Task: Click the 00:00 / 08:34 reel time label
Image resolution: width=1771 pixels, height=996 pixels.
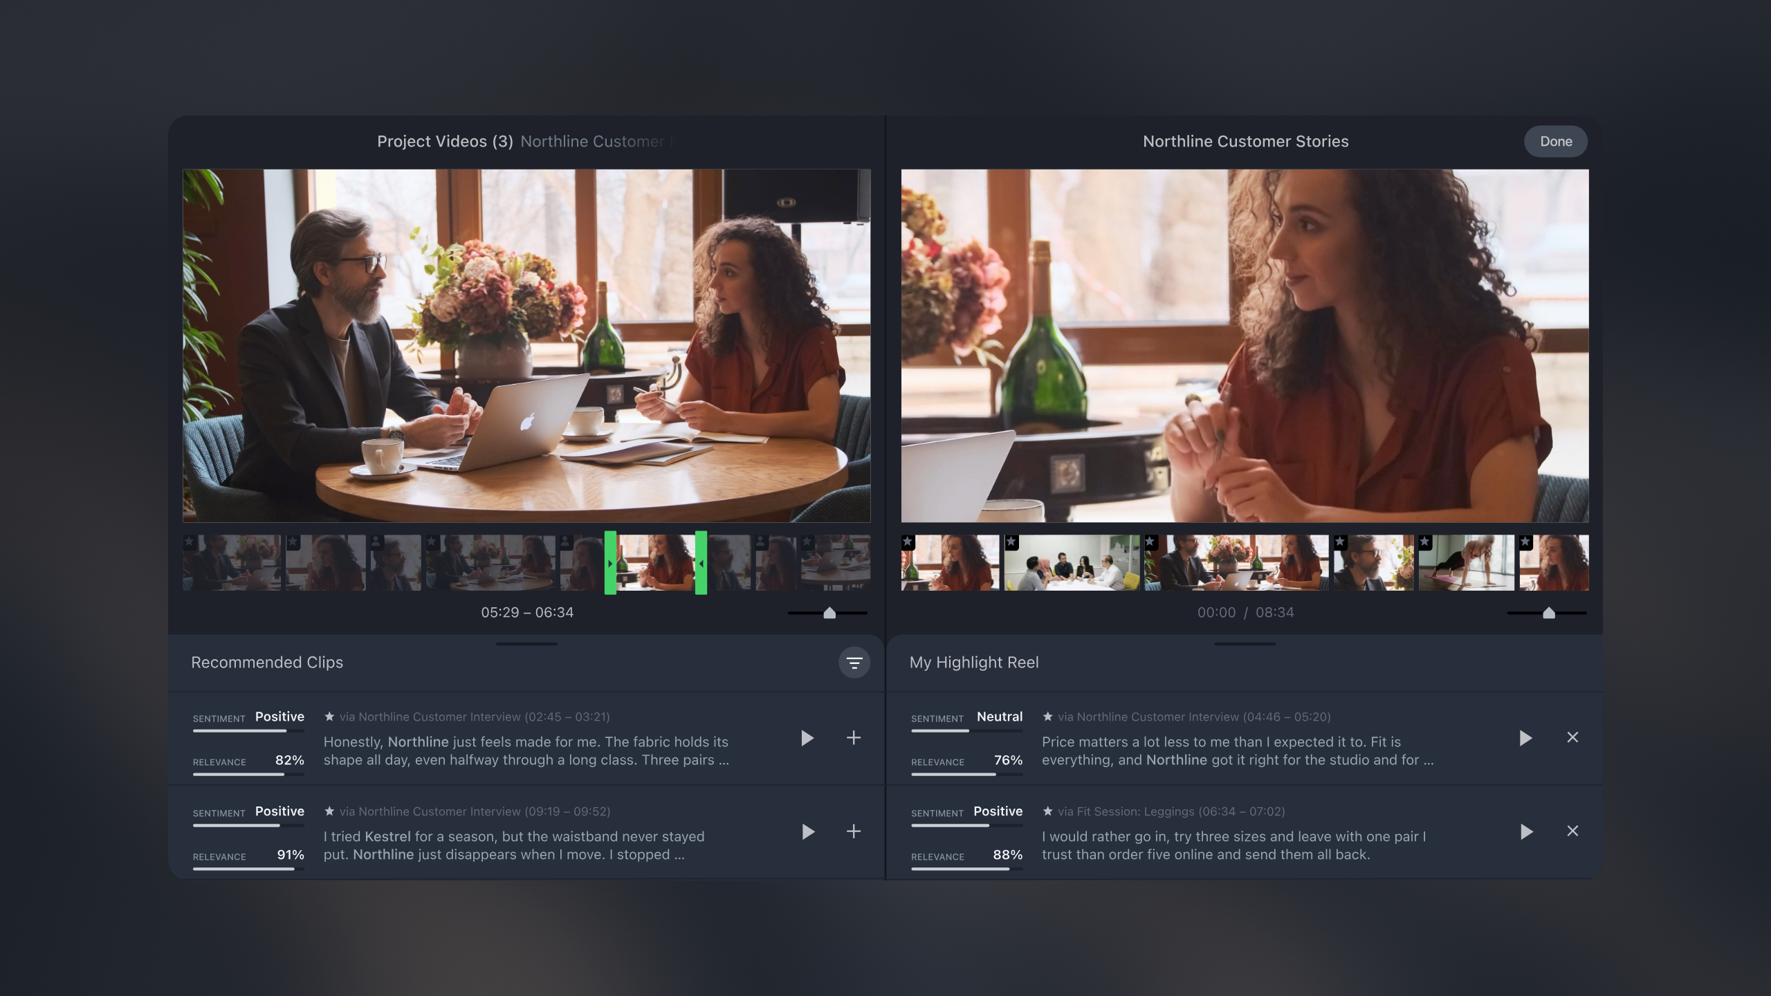Action: (1245, 612)
